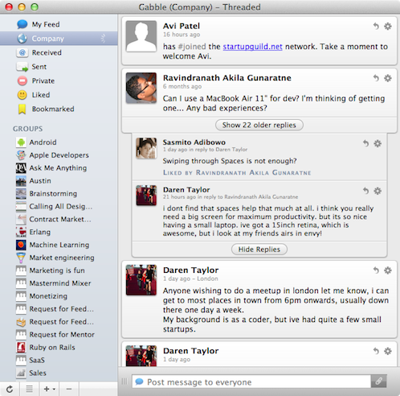400x396 pixels.
Task: Reply to Sasmito Adibowo's comment via arrow icon
Action: coord(365,143)
